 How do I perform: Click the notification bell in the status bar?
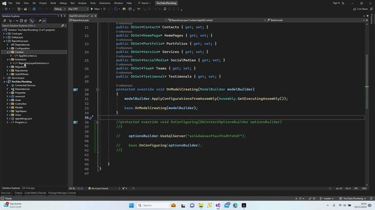[x=371, y=198]
